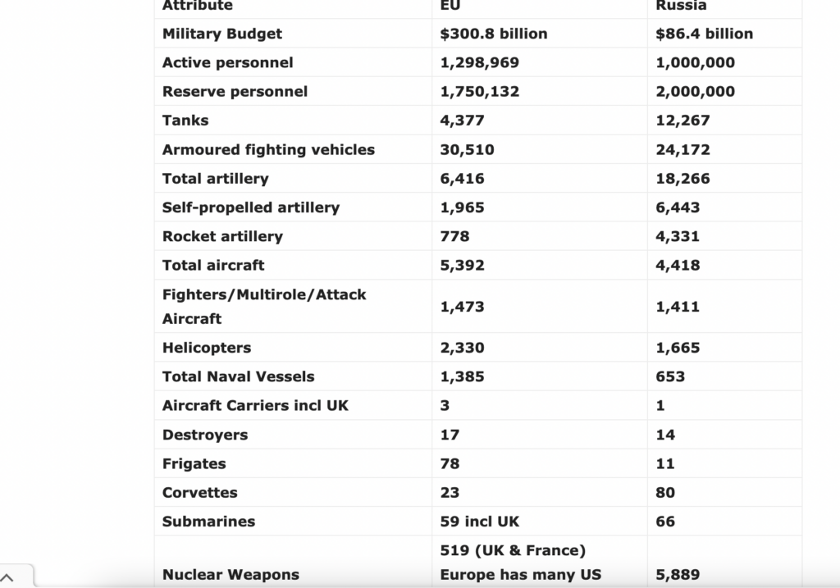
Task: Select the Active personnel row label
Action: pos(228,62)
